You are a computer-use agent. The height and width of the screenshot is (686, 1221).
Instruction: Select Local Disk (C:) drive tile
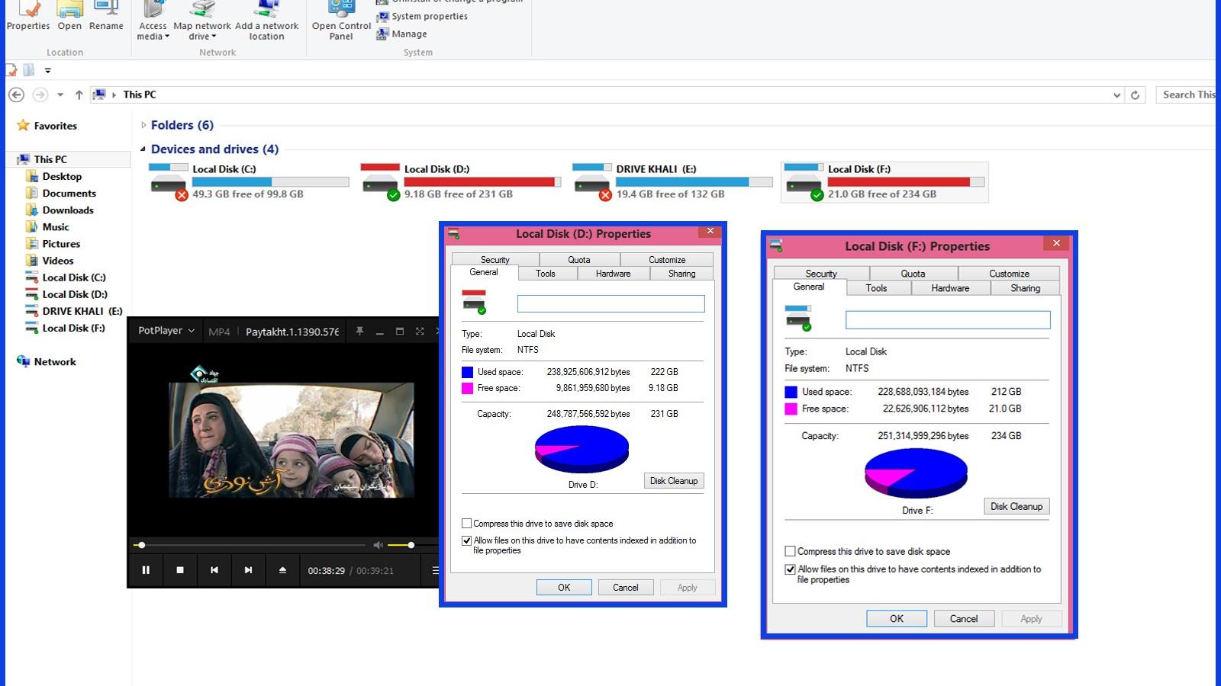click(x=249, y=181)
